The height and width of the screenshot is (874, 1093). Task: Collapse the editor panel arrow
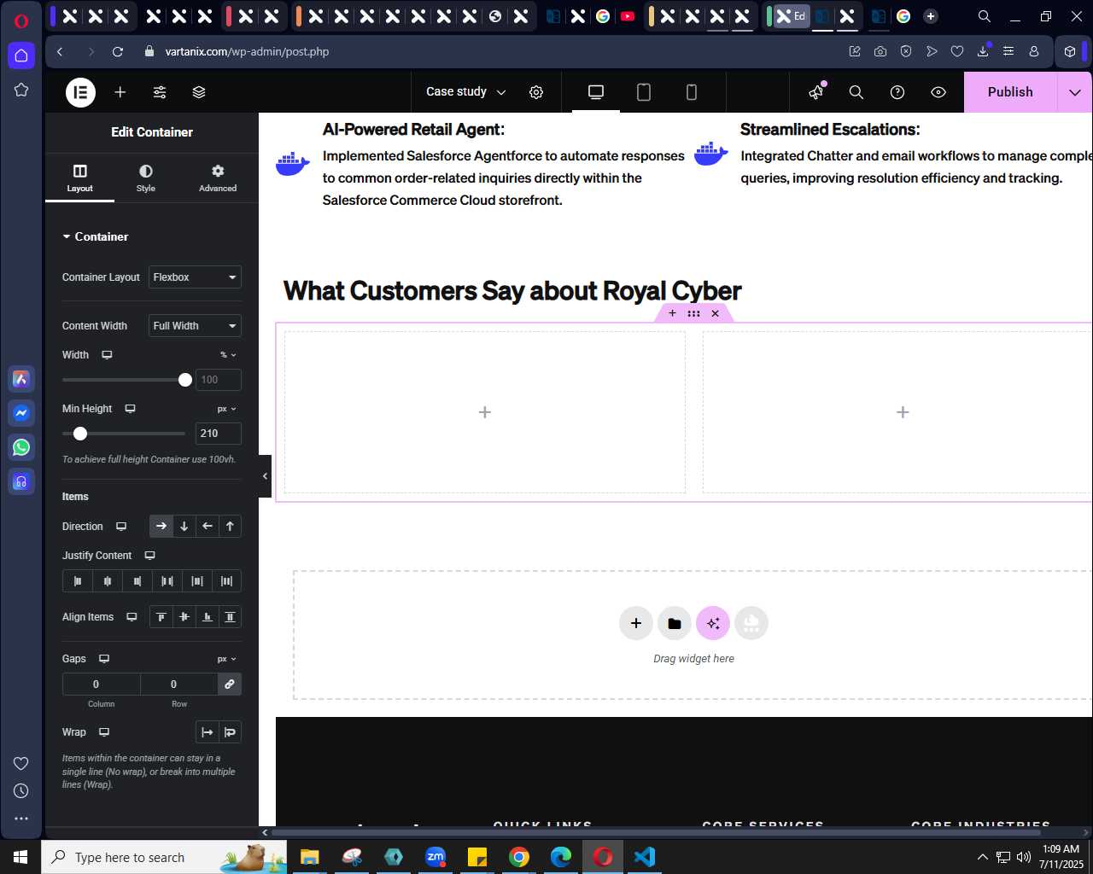(x=265, y=476)
